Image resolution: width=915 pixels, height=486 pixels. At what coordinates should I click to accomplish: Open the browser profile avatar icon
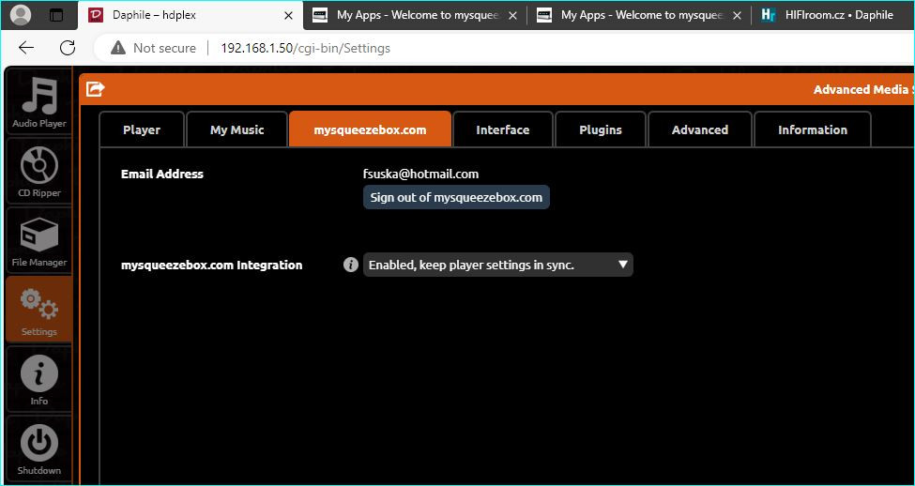pyautogui.click(x=21, y=15)
